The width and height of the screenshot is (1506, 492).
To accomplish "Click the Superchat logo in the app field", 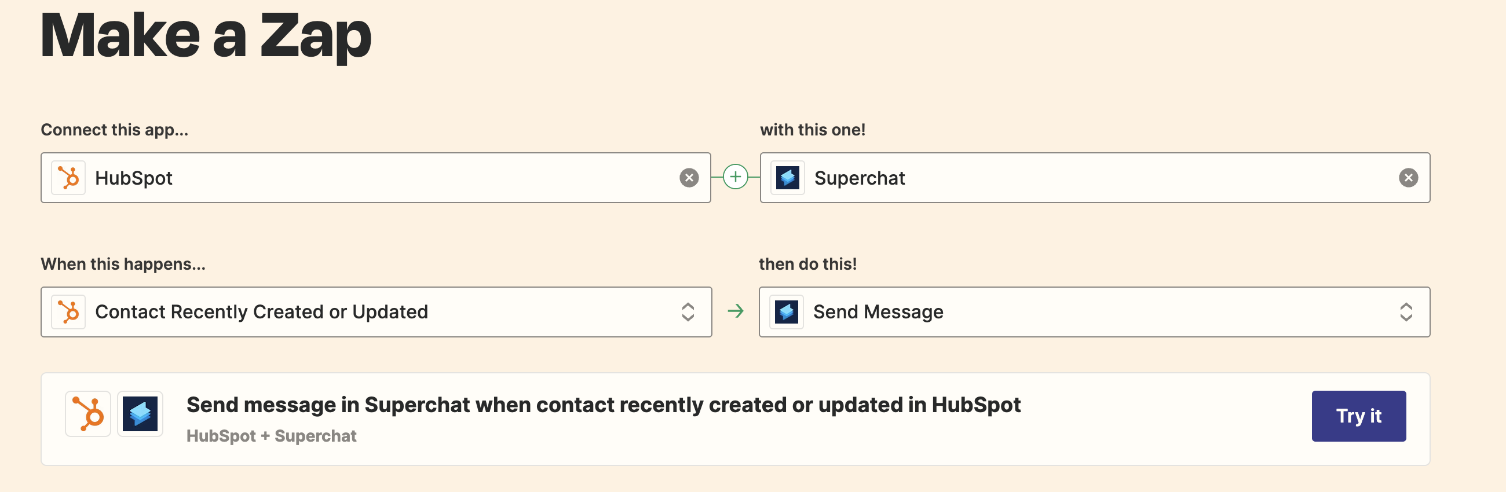I will tap(788, 178).
